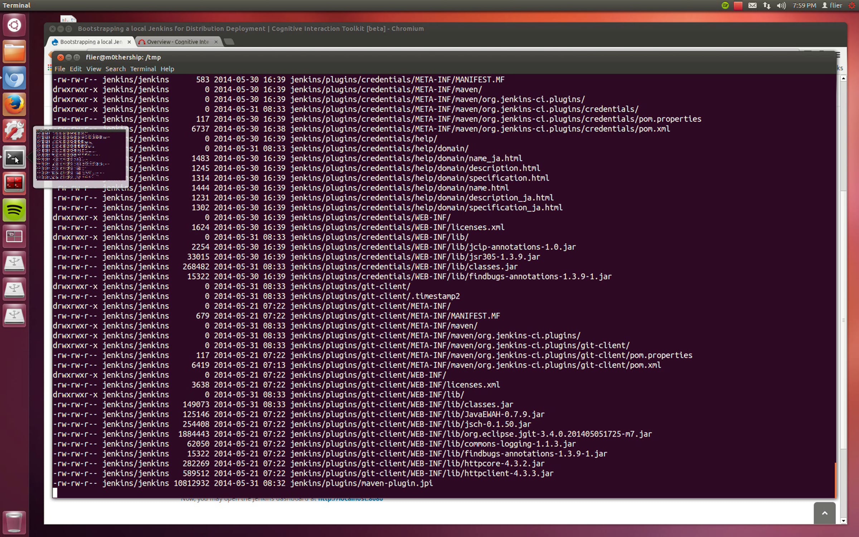Open Ubuntu Dash home launcher icon
This screenshot has height=537, width=859.
tap(14, 25)
